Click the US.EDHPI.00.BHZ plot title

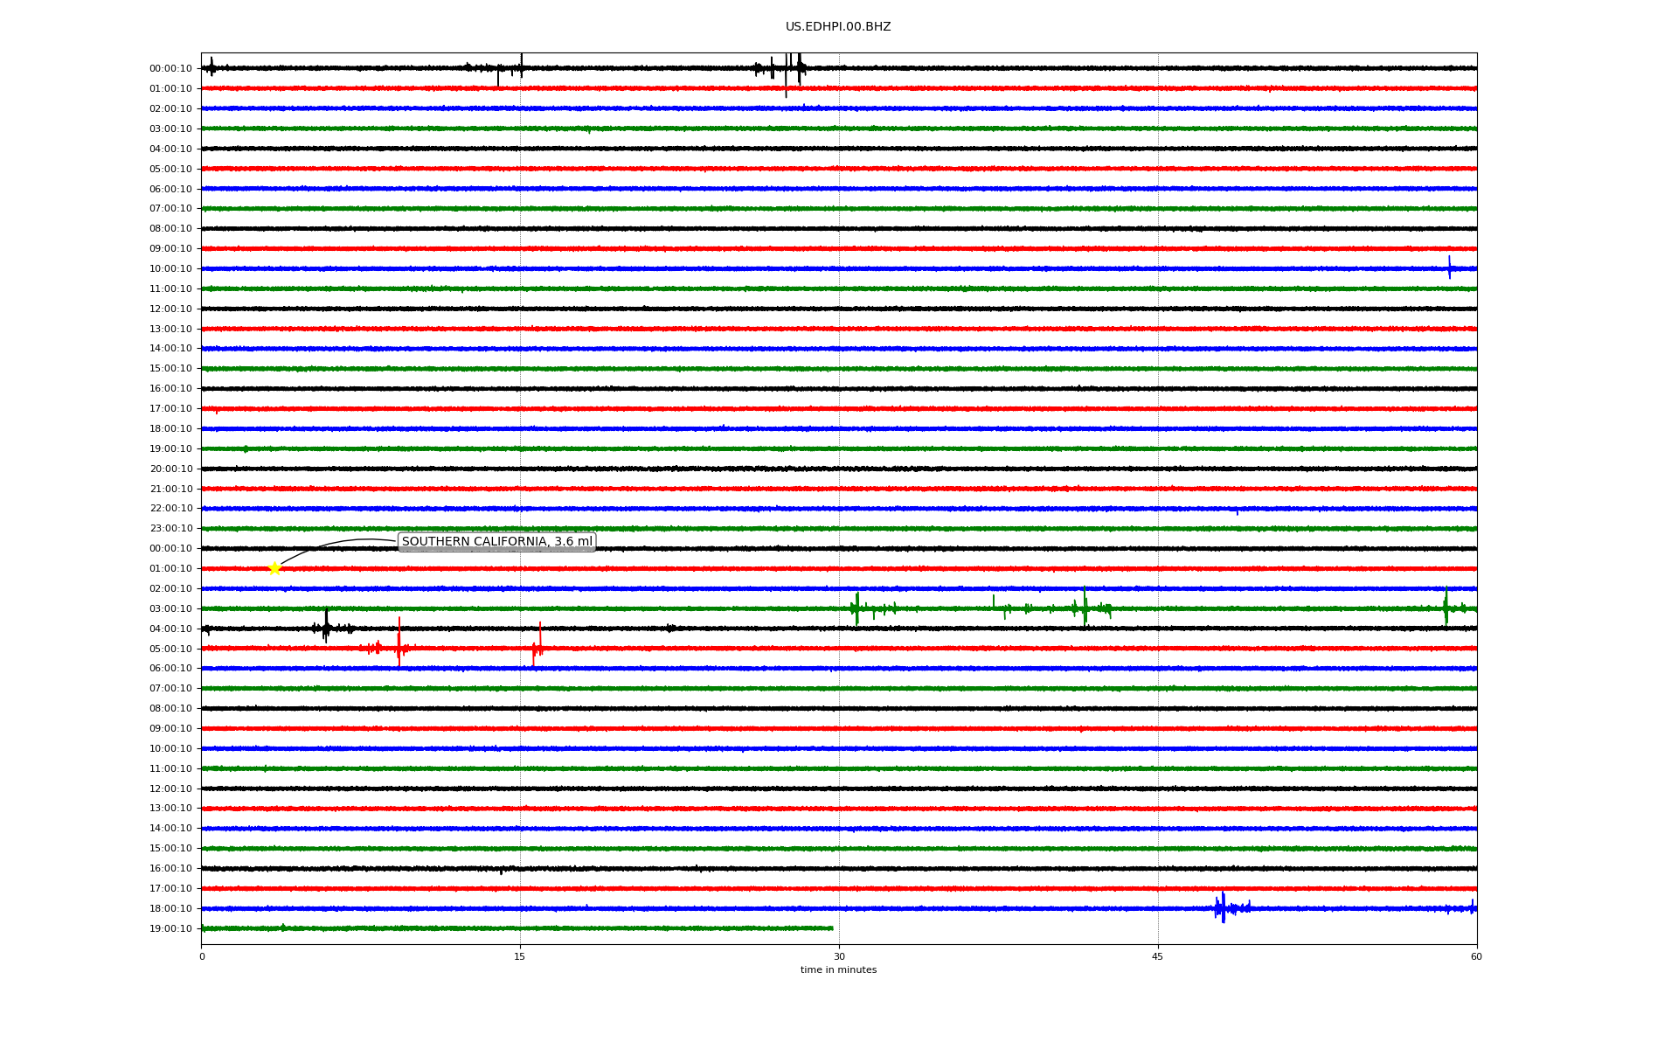[x=837, y=27]
